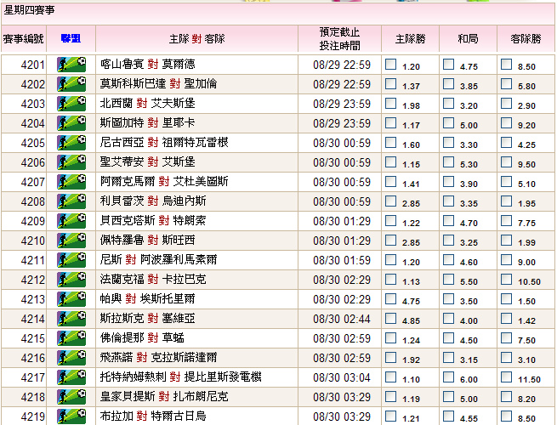Viewport: 557px width, 425px height.
Task: Check away win 7.50 for match 4215
Action: (506, 337)
